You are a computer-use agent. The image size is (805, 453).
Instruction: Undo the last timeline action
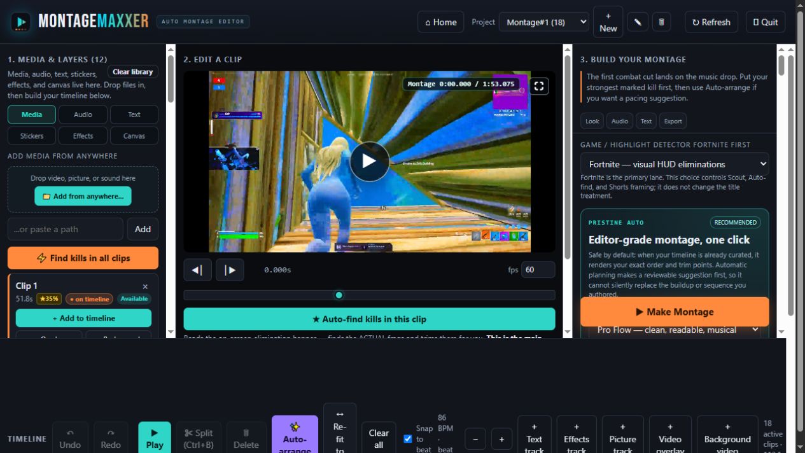(x=70, y=439)
